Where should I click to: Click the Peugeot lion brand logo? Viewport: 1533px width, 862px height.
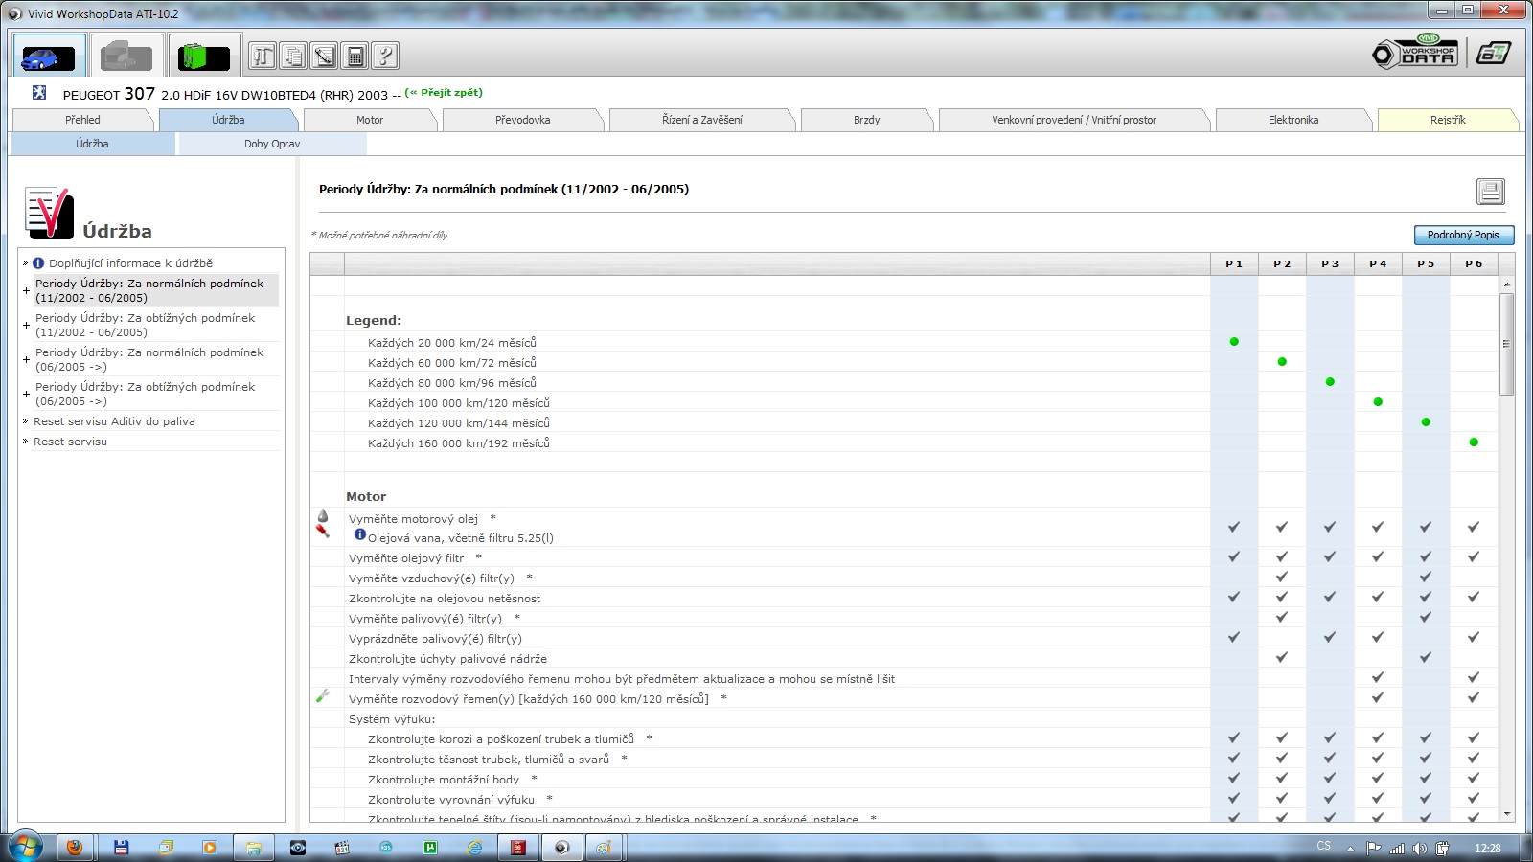(x=39, y=93)
